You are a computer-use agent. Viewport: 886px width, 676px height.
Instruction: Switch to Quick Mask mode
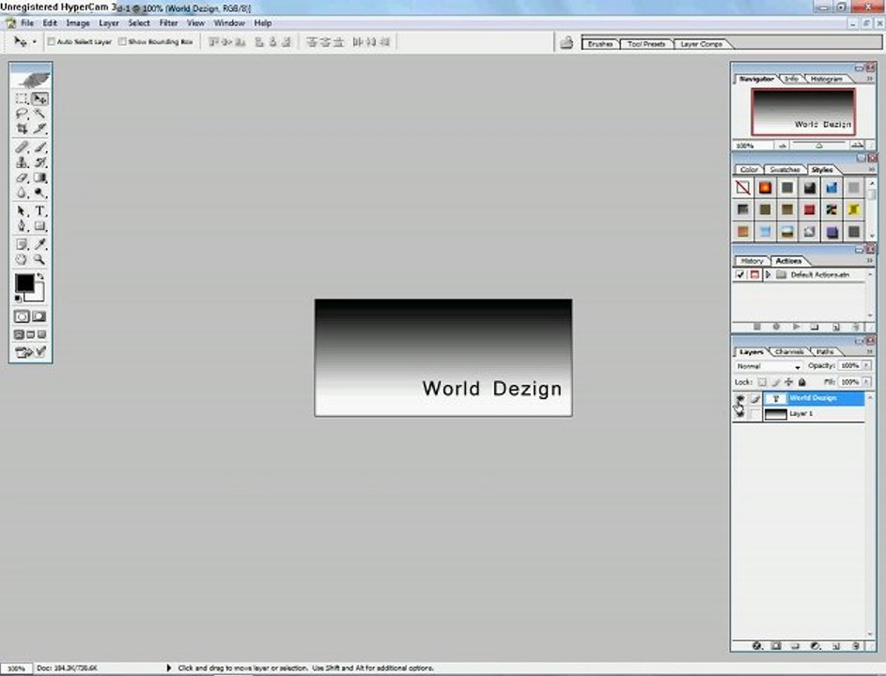pyautogui.click(x=39, y=316)
